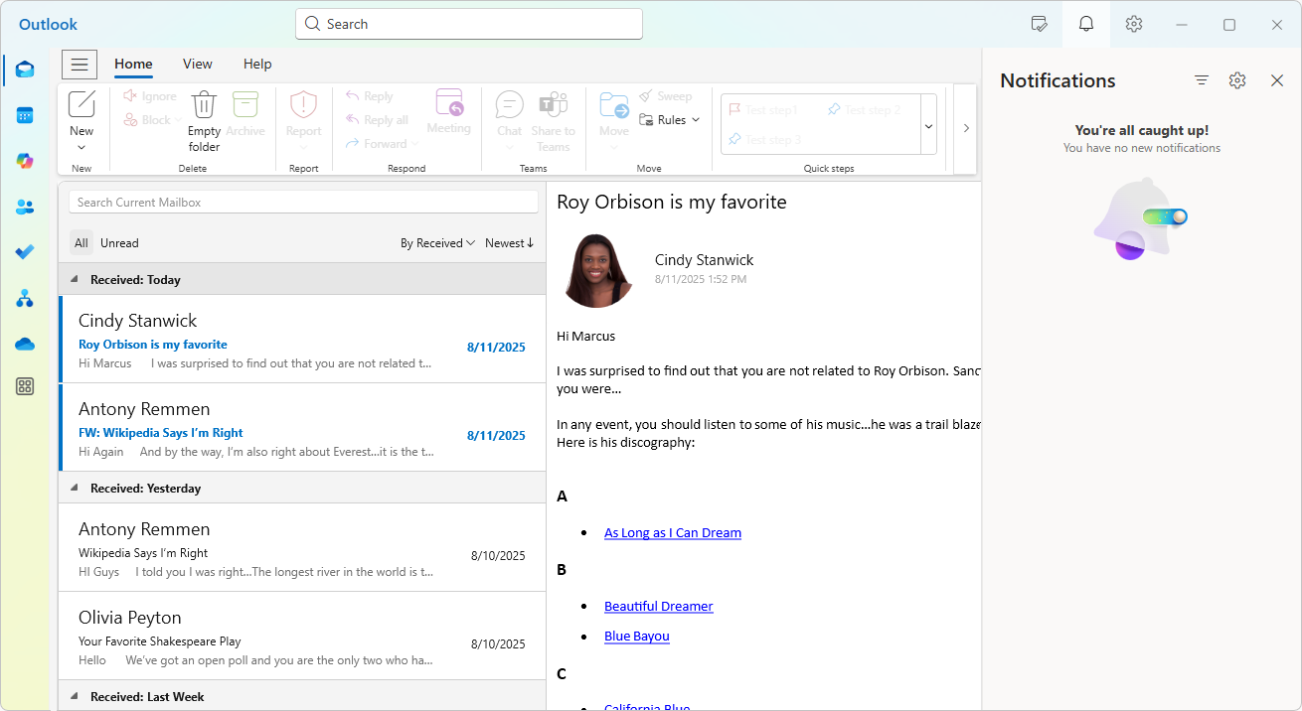Open As Long as I Can Dream link
The image size is (1302, 711).
coord(673,533)
